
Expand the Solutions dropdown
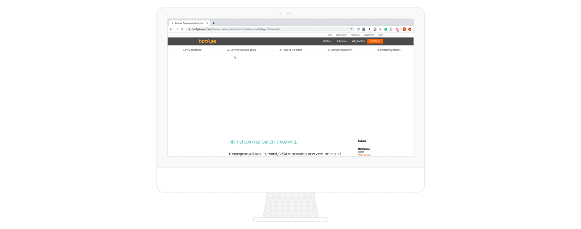click(342, 41)
